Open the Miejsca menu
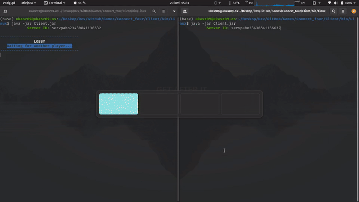 click(x=29, y=3)
